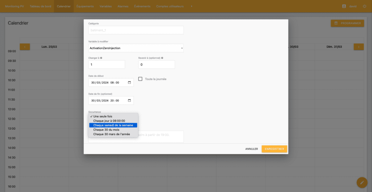The height and width of the screenshot is (192, 372).
Task: Go to next week with right arrow
Action: 359,47
